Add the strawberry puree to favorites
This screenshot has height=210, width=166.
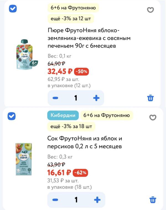[x=150, y=10]
